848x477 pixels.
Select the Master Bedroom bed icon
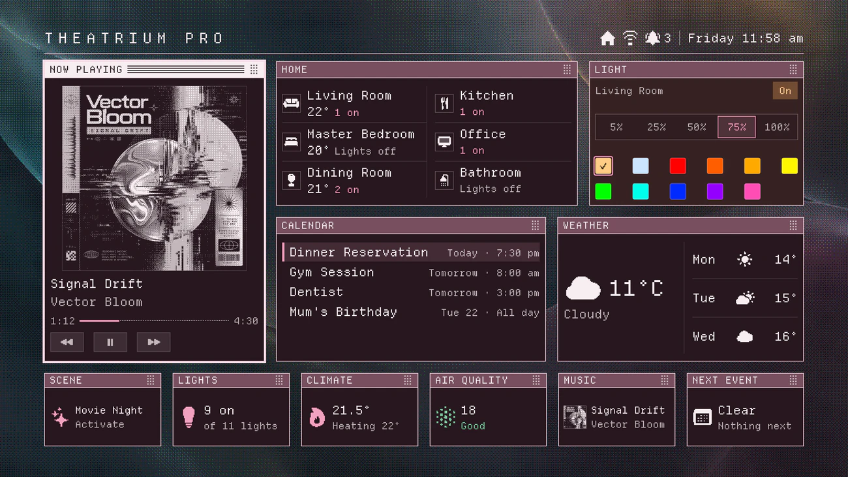click(x=291, y=142)
